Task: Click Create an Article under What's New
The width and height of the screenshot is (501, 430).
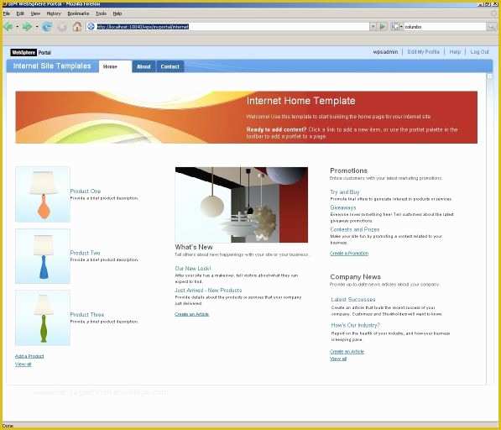Action: 191,314
